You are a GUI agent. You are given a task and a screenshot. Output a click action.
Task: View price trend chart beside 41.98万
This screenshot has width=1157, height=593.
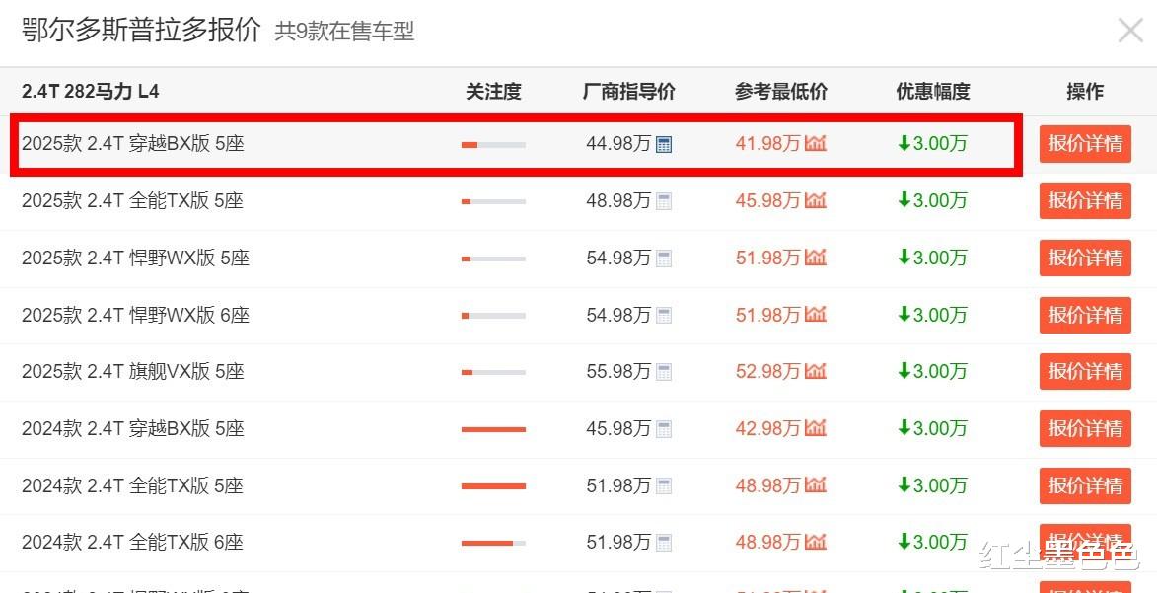[816, 143]
